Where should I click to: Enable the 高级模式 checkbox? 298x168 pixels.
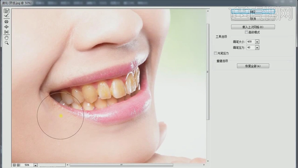pyautogui.click(x=247, y=32)
